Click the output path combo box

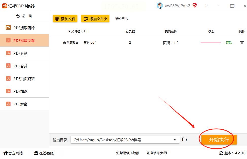125,140
